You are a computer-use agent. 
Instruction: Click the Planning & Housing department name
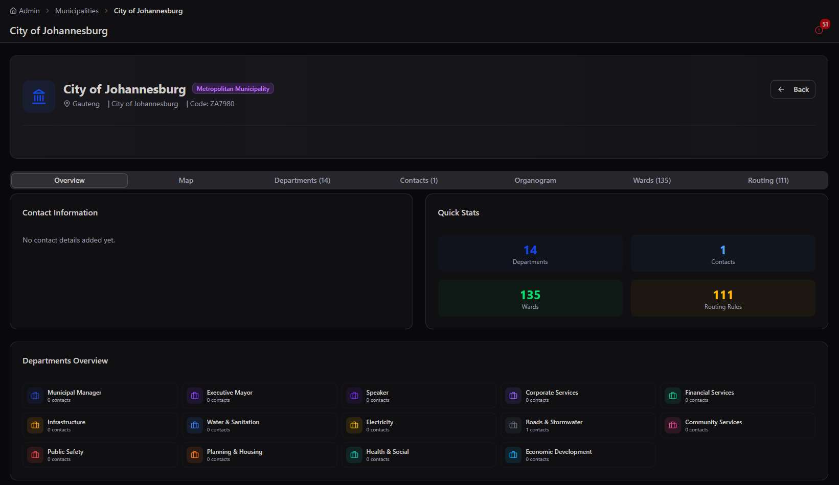click(235, 452)
